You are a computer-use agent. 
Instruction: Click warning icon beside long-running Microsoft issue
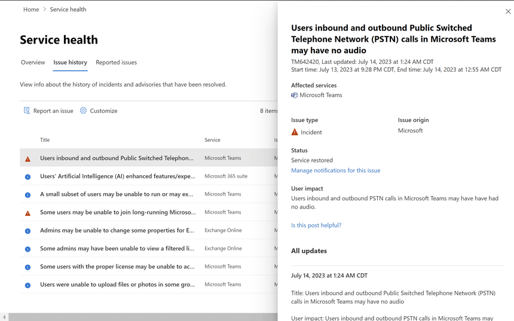pos(27,213)
